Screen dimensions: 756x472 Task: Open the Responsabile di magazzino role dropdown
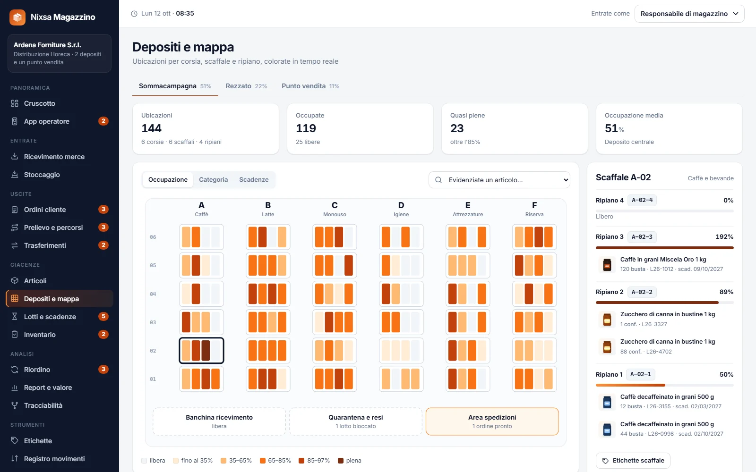tap(689, 14)
